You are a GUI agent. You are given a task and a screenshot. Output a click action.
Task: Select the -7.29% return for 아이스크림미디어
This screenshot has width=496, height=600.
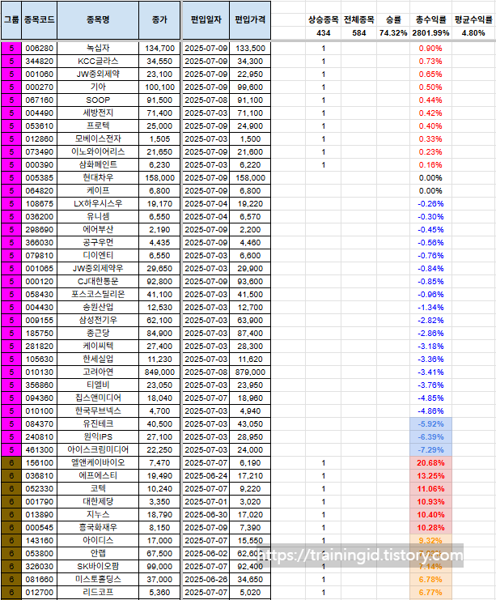tap(430, 450)
